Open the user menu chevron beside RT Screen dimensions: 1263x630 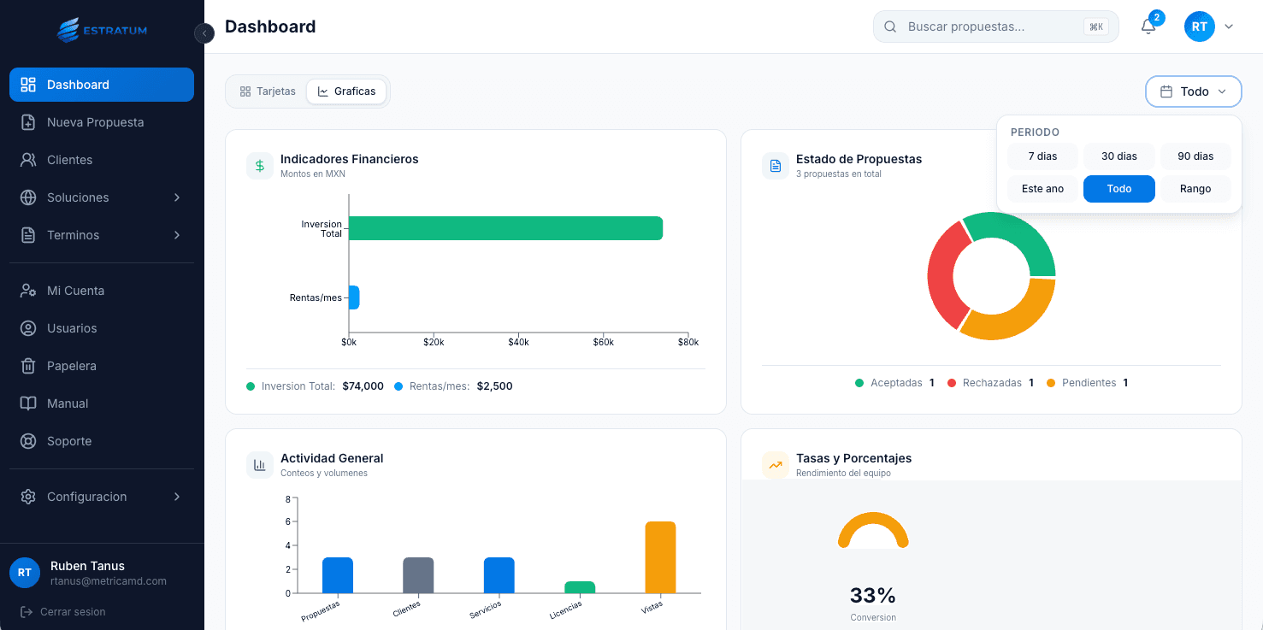[x=1229, y=26]
